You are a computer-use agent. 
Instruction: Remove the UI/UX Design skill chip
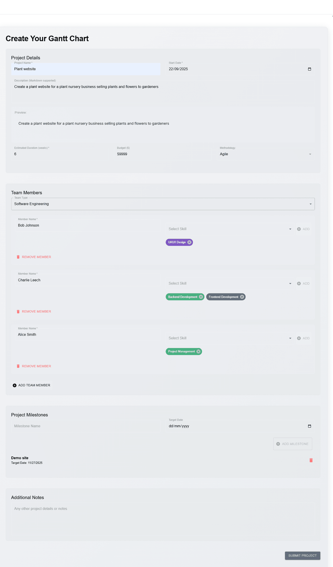point(189,242)
